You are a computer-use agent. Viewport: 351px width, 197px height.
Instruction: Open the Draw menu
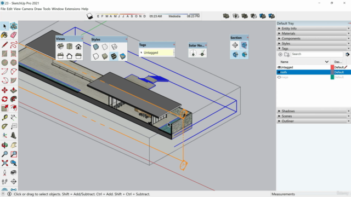click(x=38, y=9)
